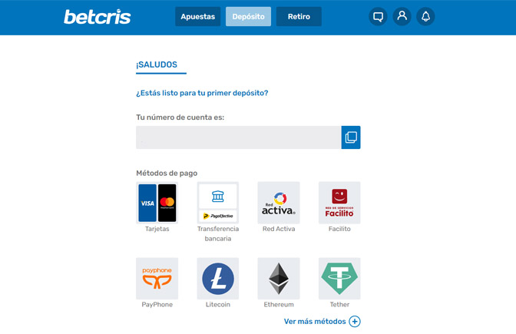Click the account number field

click(239, 137)
